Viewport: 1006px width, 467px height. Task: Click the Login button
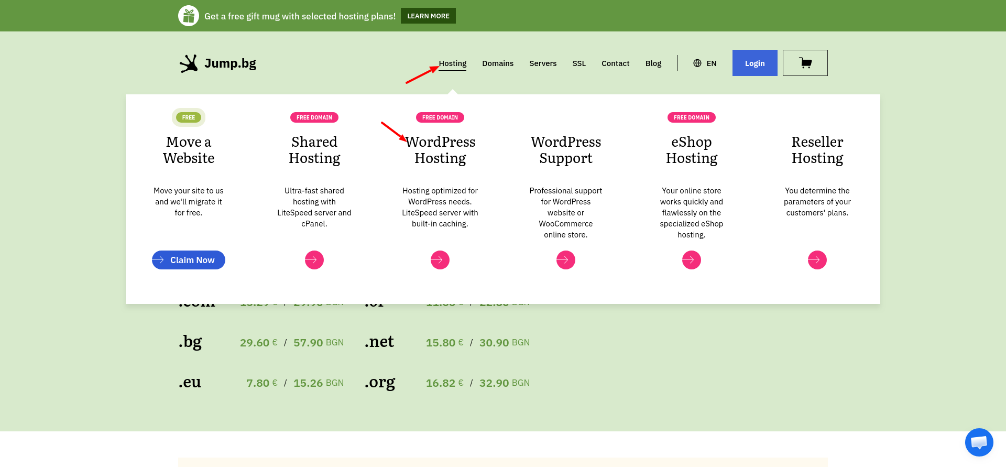[x=755, y=63]
